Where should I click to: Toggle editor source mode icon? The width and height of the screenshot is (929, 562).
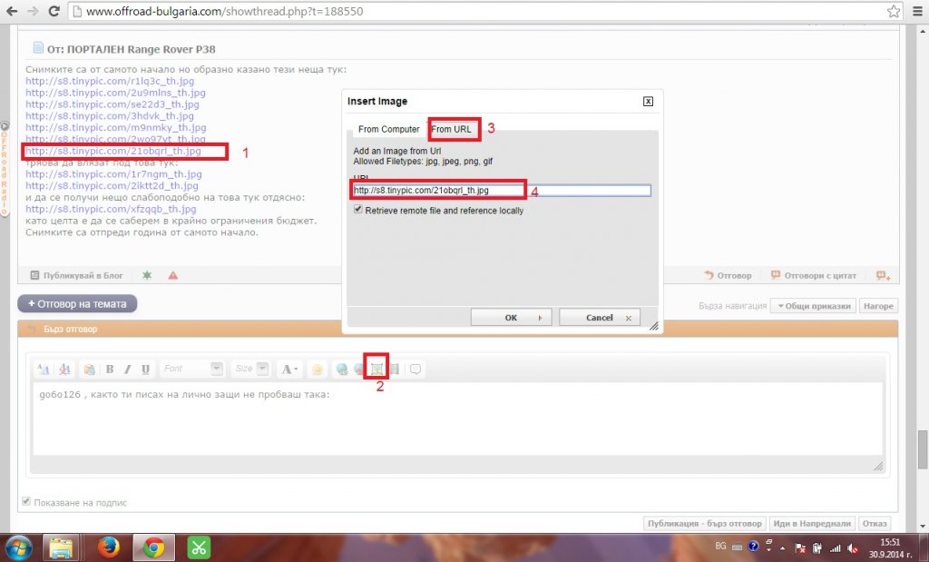pyautogui.click(x=44, y=369)
